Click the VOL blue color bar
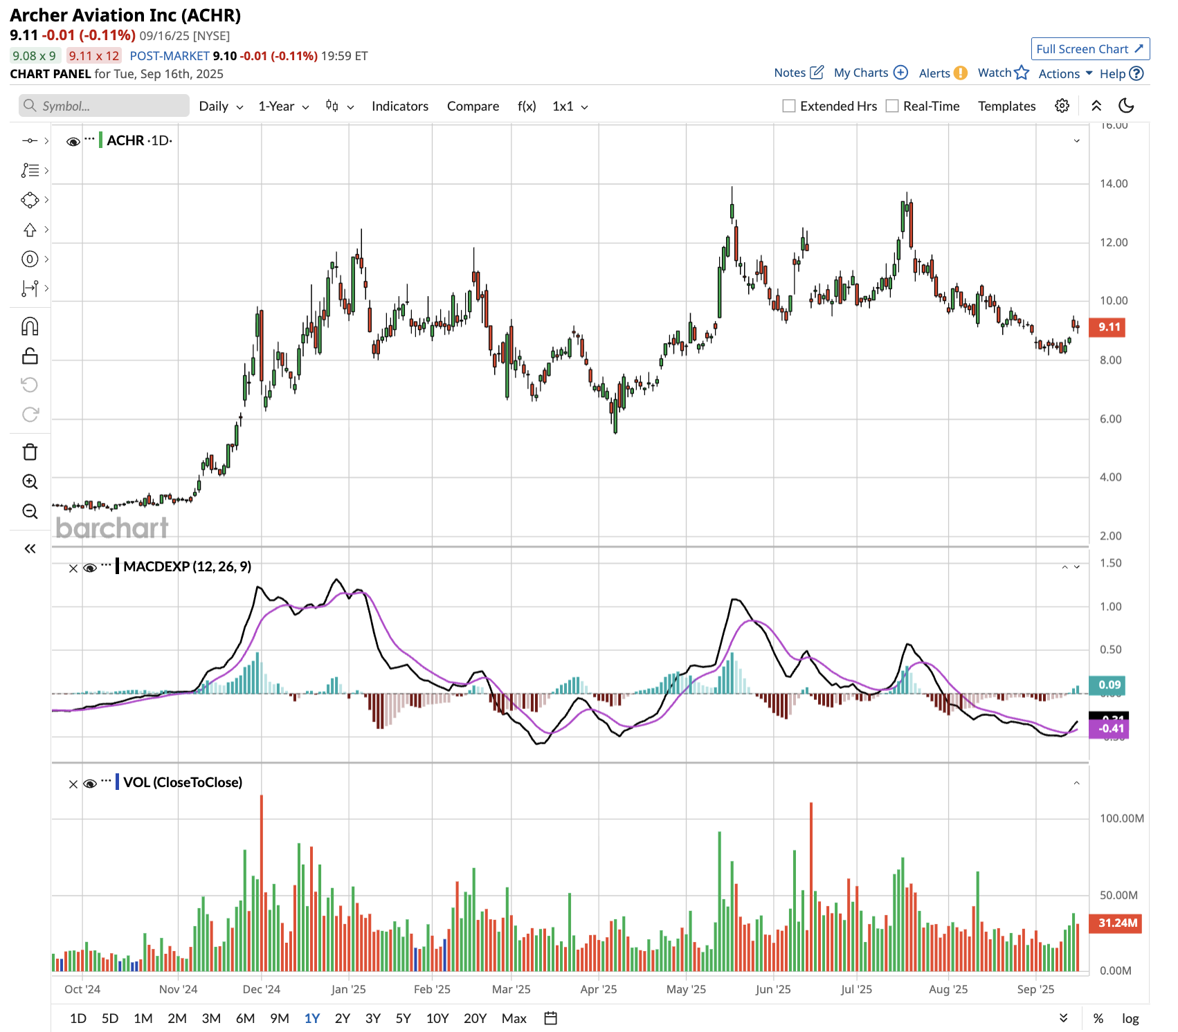1178x1032 pixels. (x=118, y=782)
